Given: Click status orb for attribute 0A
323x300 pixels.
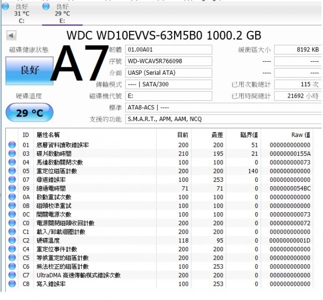Looking at the screenshot, I should pyautogui.click(x=12, y=197).
